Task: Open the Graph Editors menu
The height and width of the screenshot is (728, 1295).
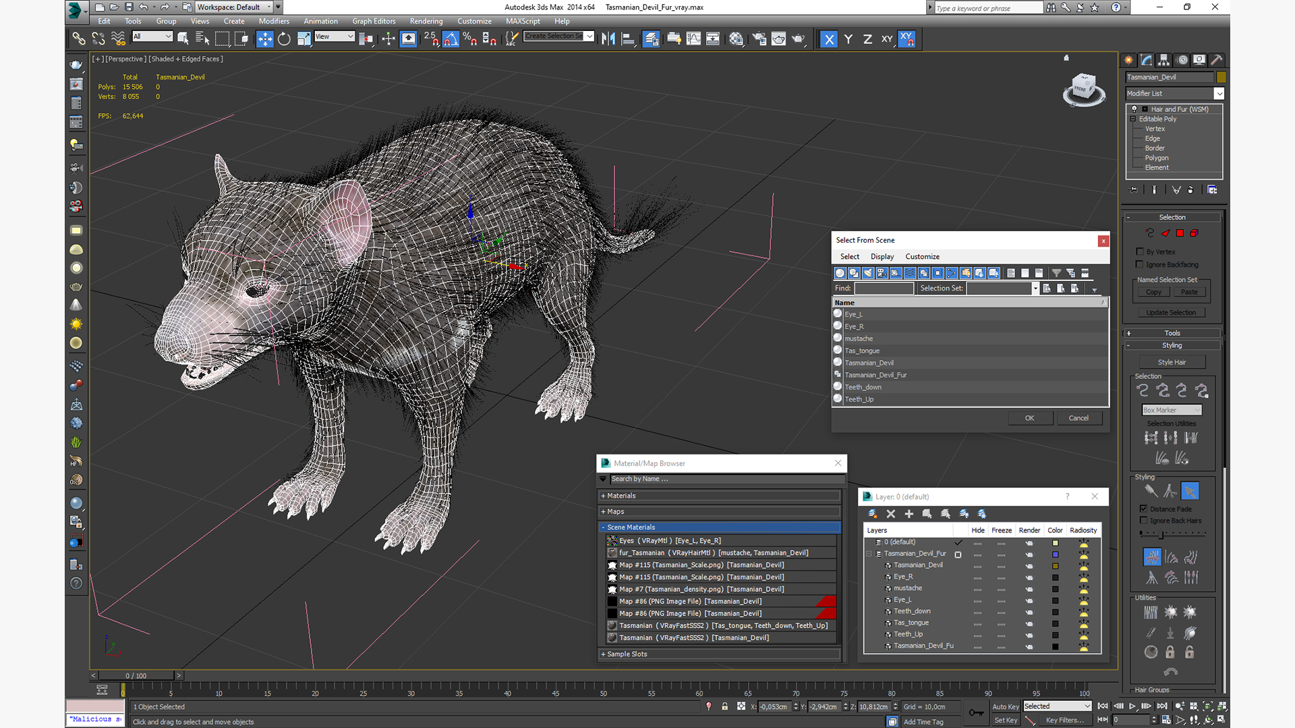Action: (x=374, y=21)
